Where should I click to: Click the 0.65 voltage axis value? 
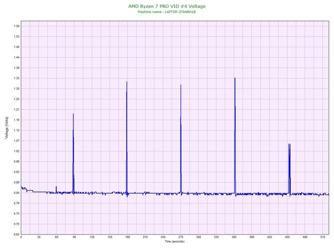coord(16,235)
